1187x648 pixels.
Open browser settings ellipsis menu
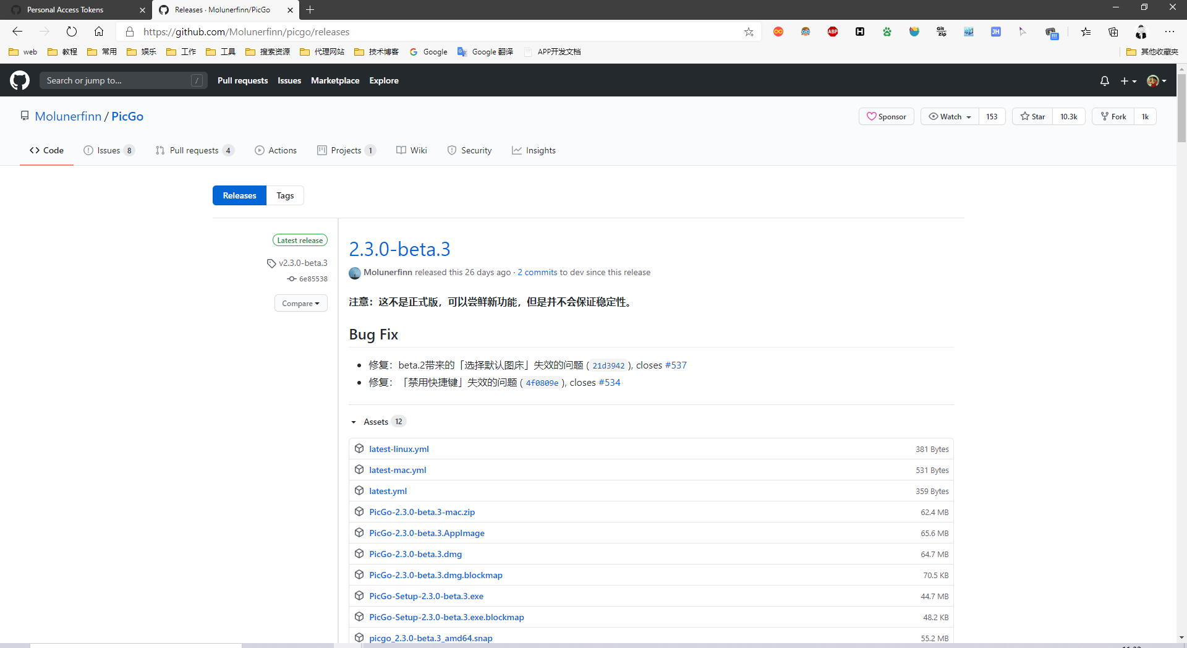(1170, 32)
